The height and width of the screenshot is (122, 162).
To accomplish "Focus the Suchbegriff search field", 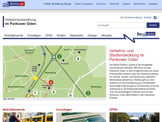I will [x=122, y=25].
